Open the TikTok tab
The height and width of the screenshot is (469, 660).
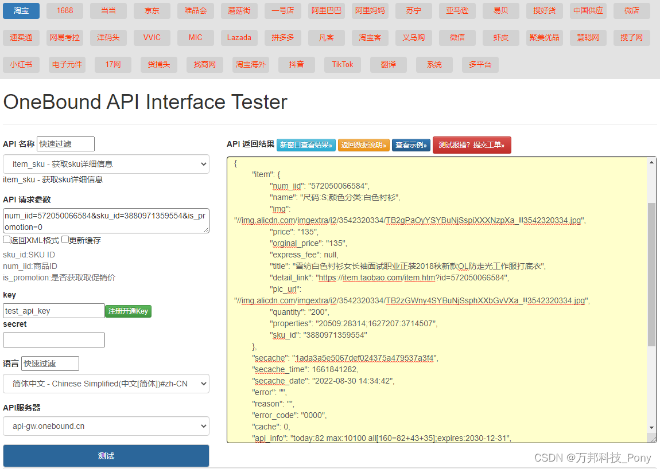click(x=343, y=64)
